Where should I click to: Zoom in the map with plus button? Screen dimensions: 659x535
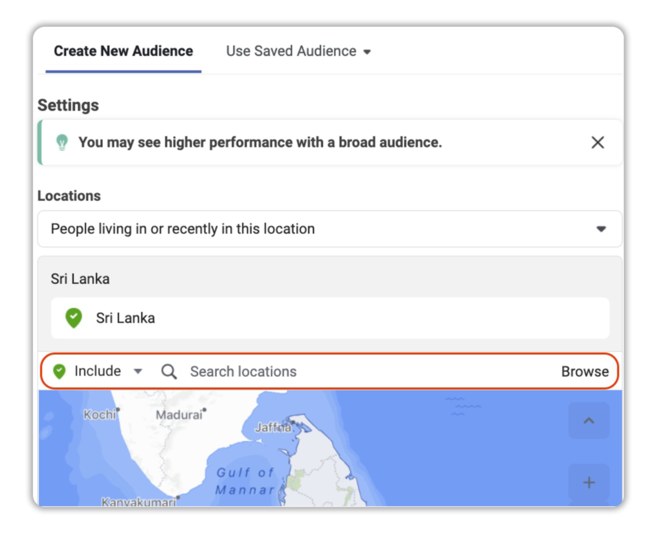pyautogui.click(x=589, y=482)
